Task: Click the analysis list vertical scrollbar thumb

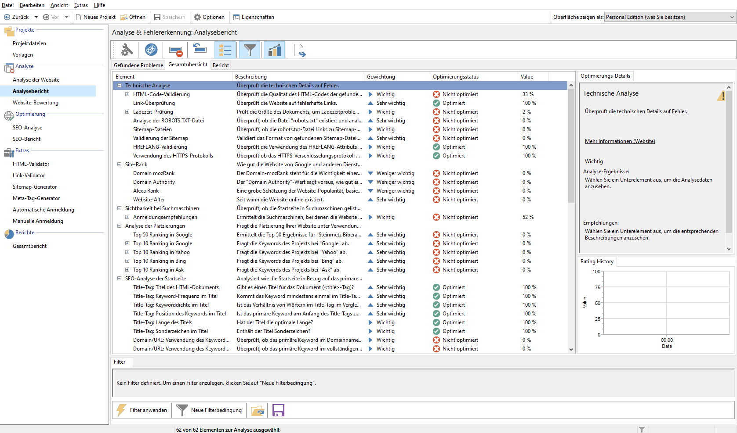Action: click(x=571, y=145)
